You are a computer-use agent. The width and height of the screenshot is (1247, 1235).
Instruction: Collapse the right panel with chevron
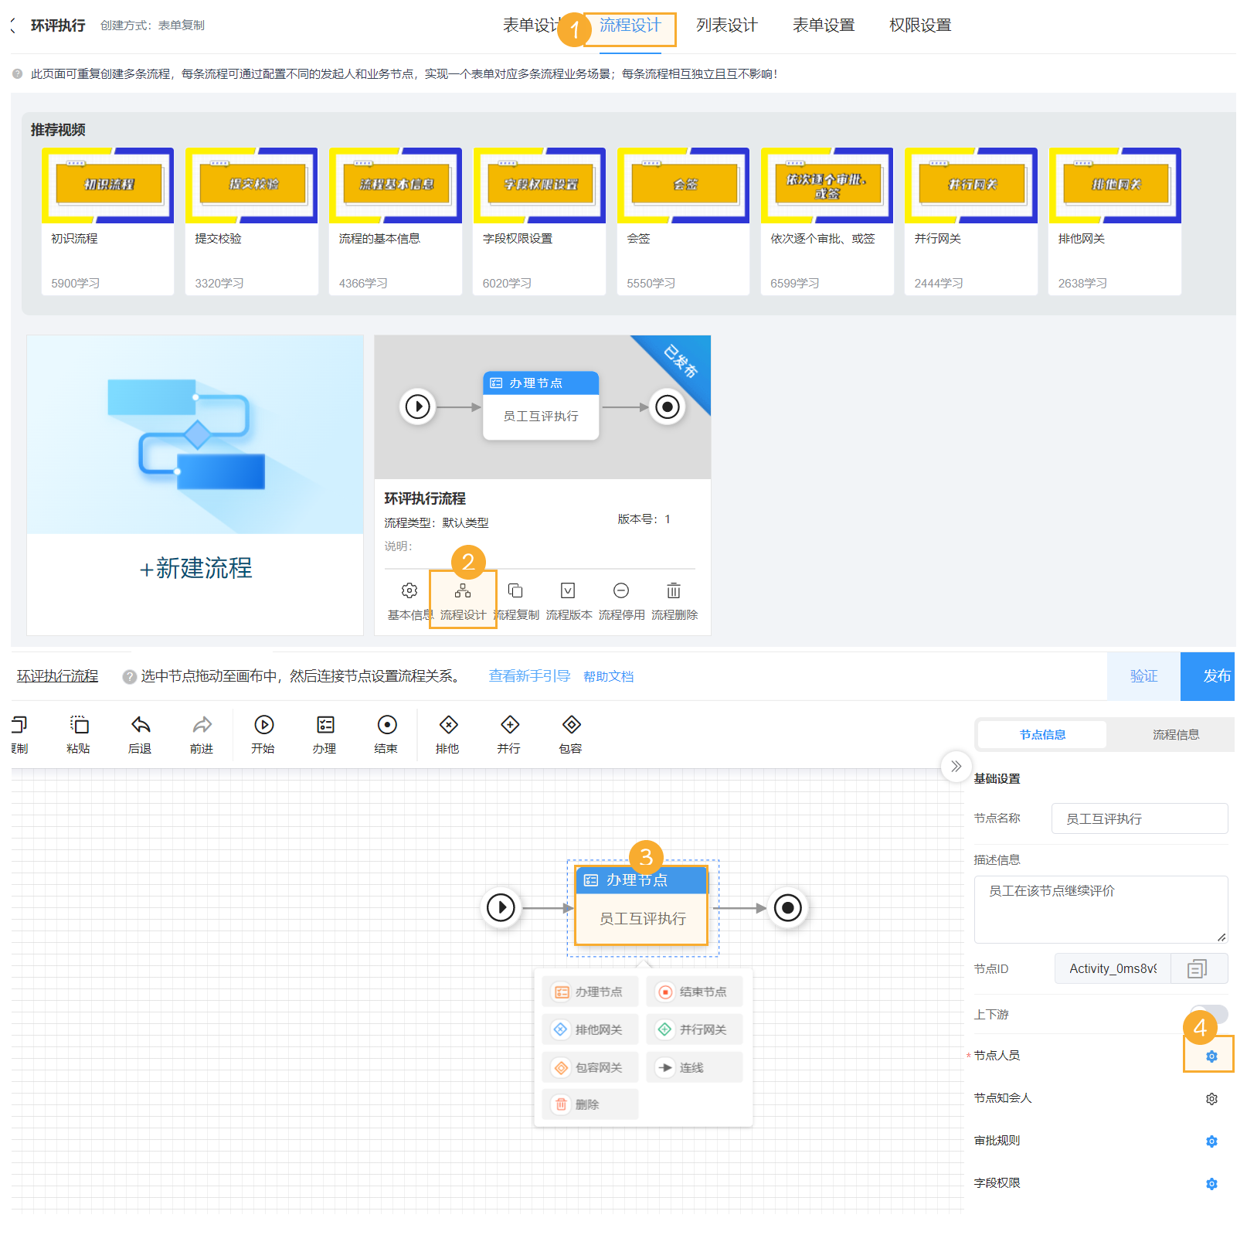(956, 767)
